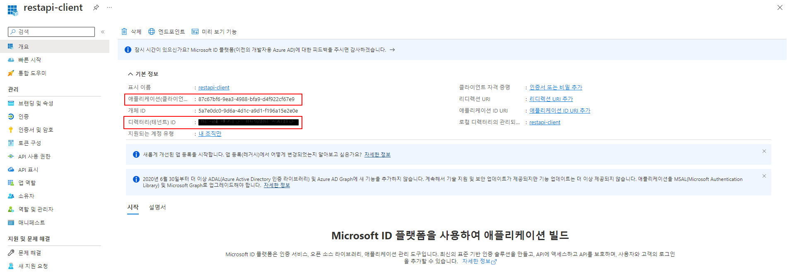Open 엔드포인트 from the toolbar
This screenshot has height=272, width=787.
(x=167, y=31)
